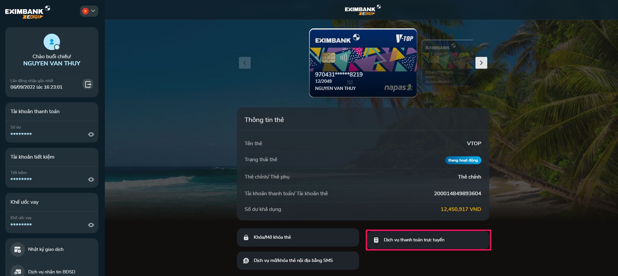Click the Nhật ký giao dịch calendar icon

coord(18,250)
